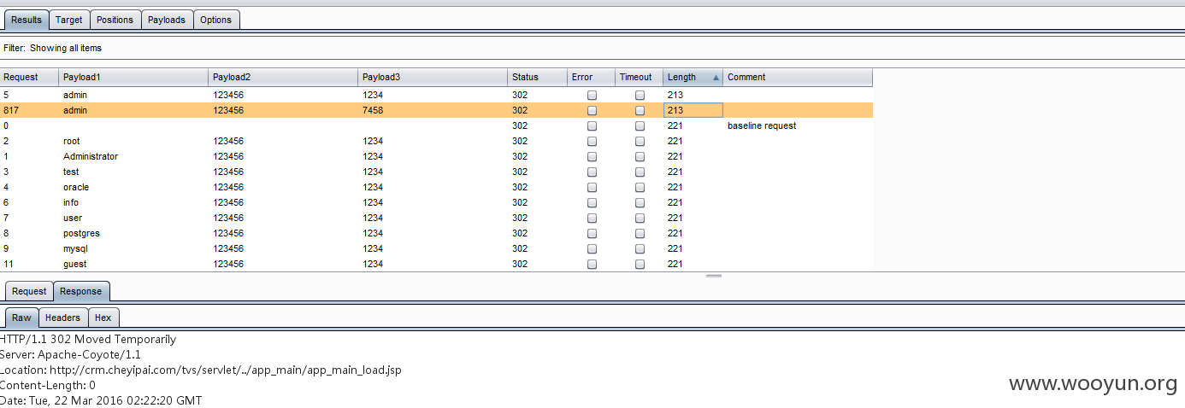1185x408 pixels.
Task: Select the 'user' payload row
Action: tap(436, 218)
